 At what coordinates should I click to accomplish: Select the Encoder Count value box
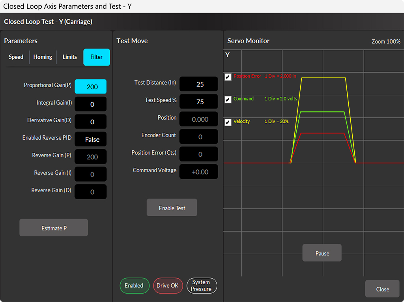(199, 137)
